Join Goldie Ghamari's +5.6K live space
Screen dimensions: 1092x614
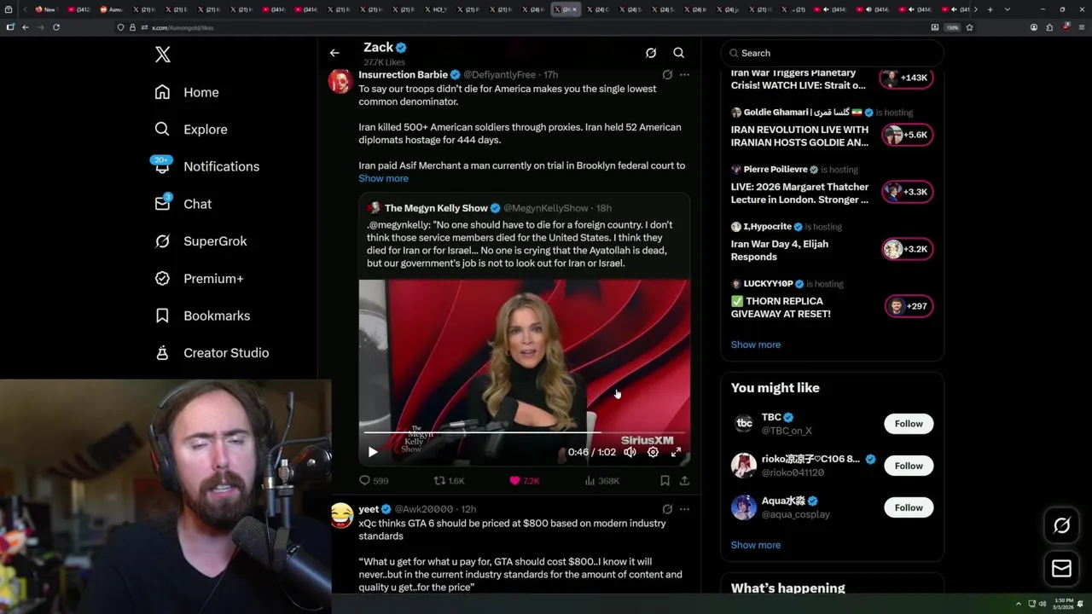click(x=908, y=135)
